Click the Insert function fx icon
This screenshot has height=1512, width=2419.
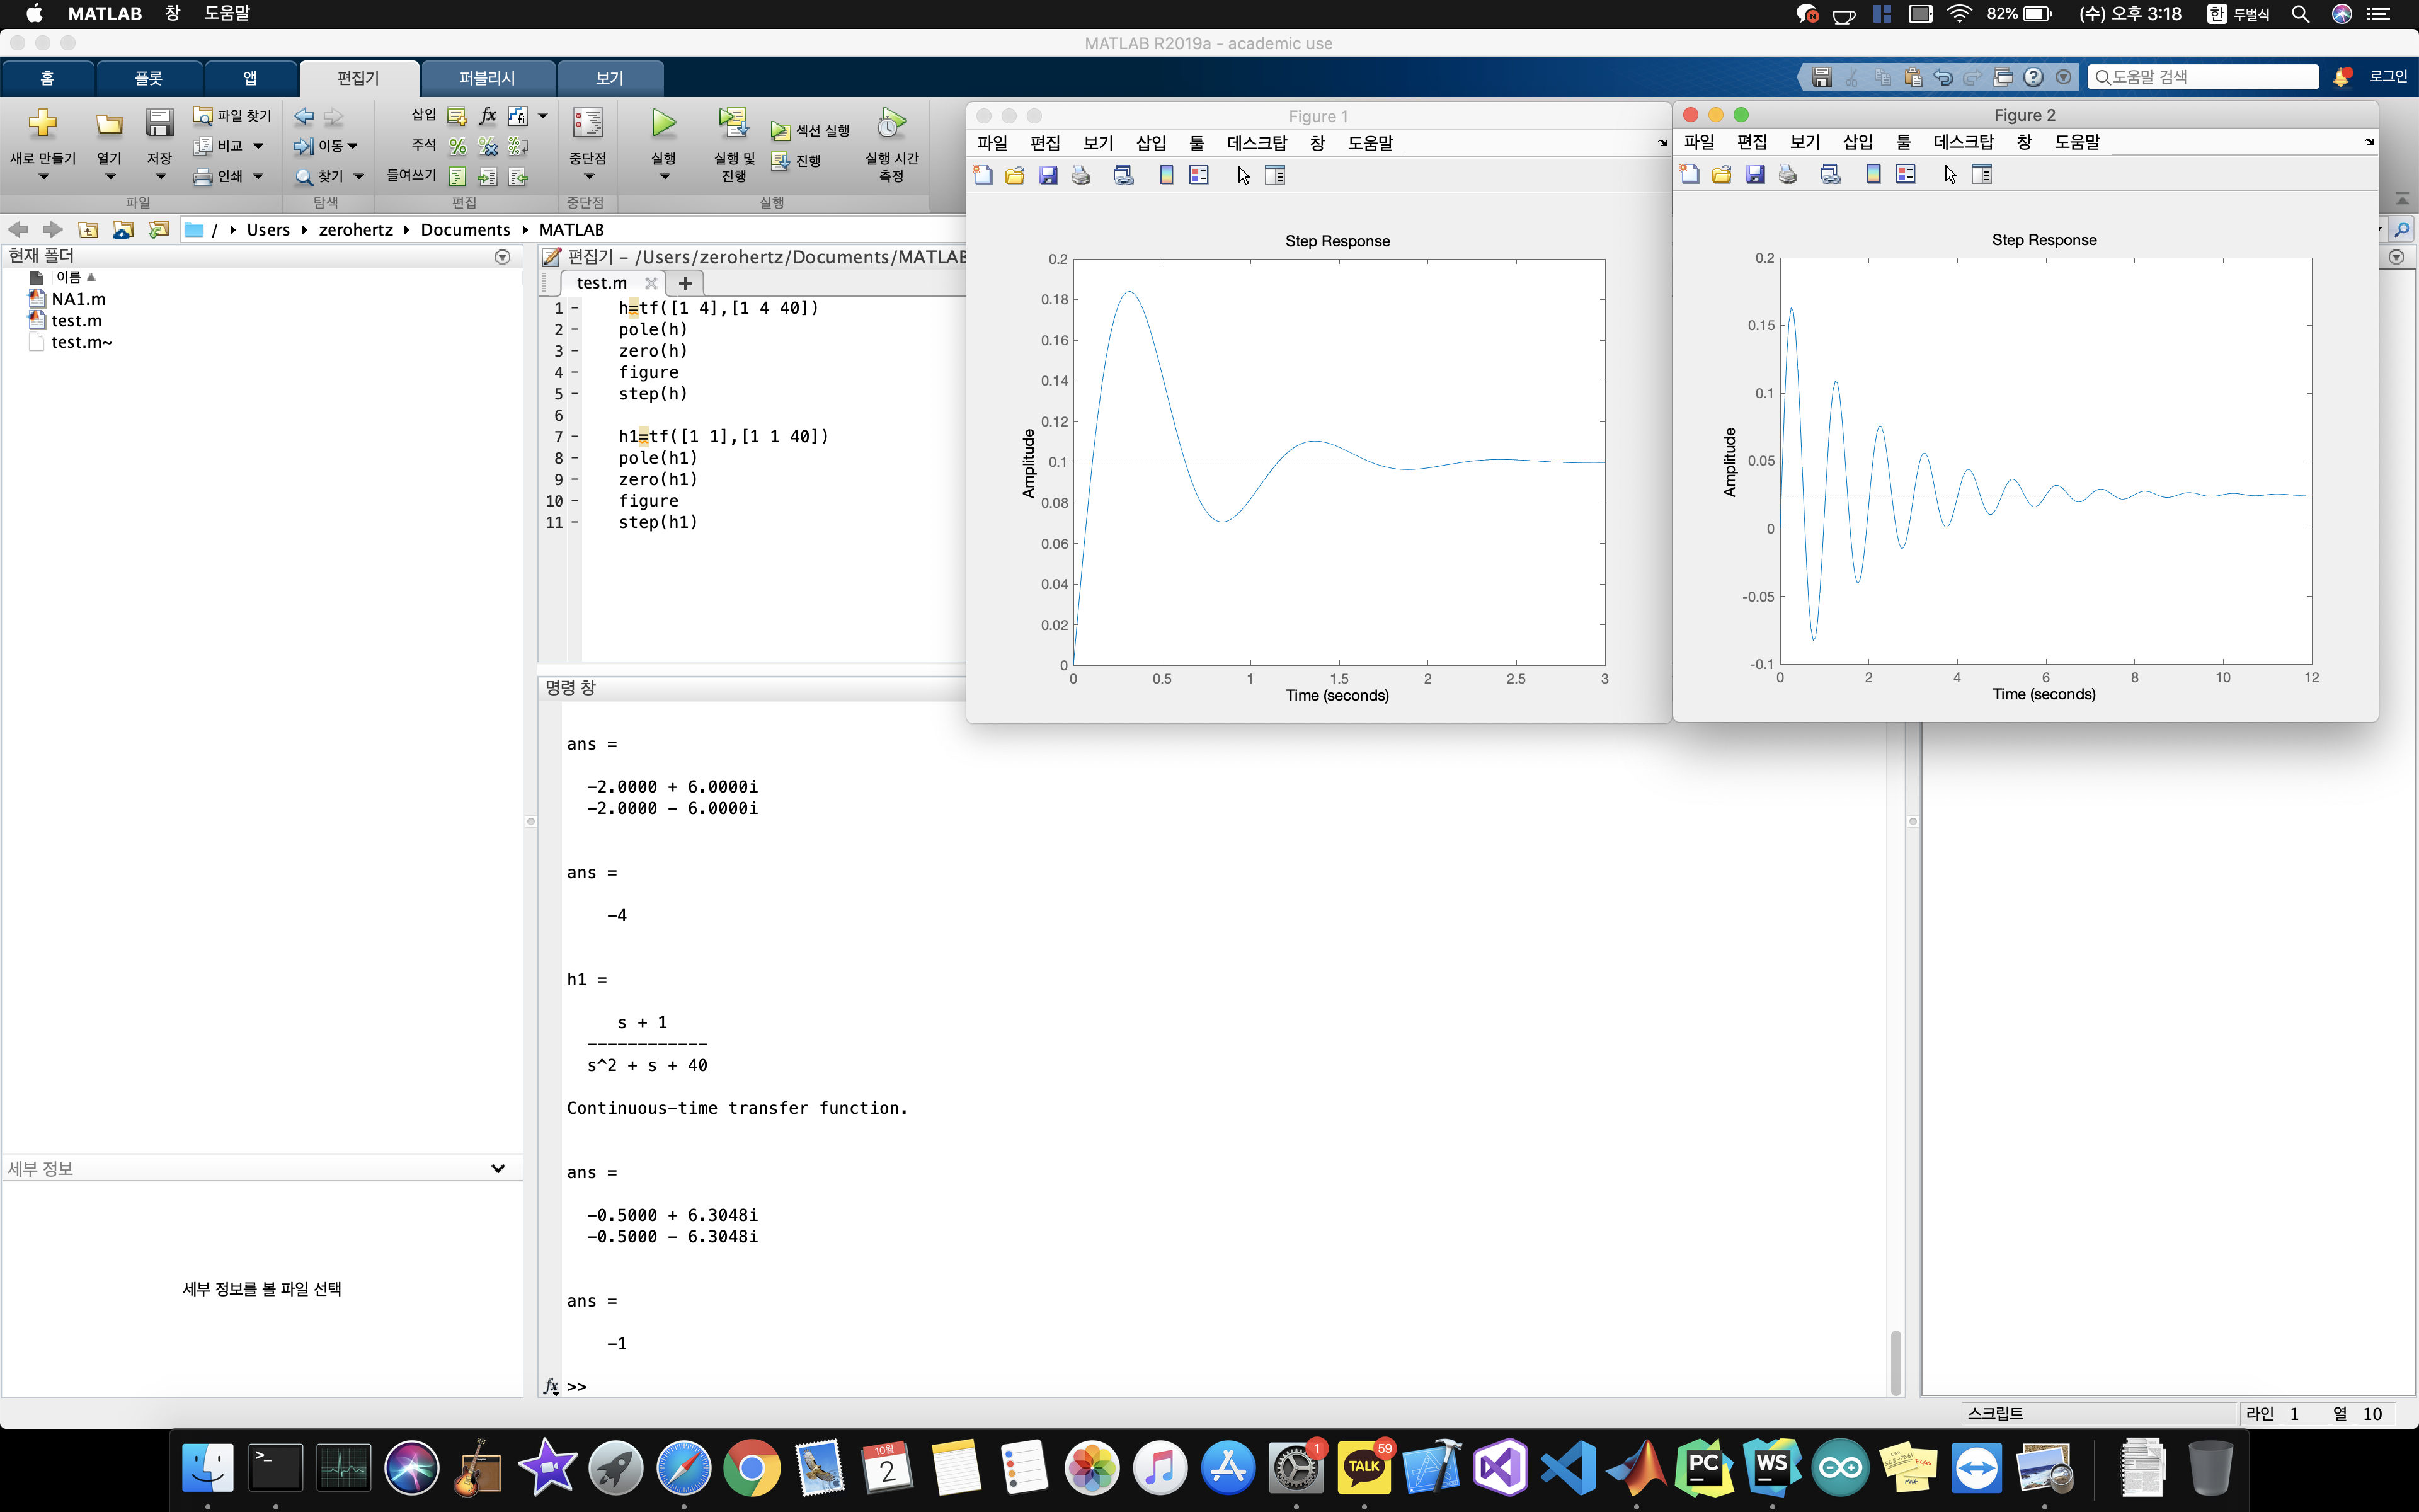(x=488, y=116)
